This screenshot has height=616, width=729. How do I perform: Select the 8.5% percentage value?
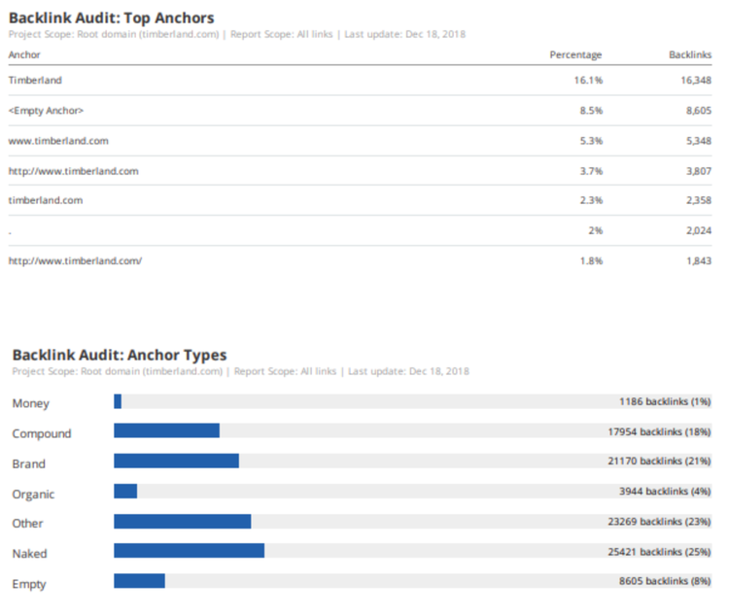pos(591,111)
